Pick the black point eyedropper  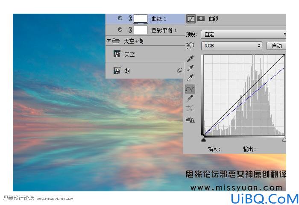[190, 59]
